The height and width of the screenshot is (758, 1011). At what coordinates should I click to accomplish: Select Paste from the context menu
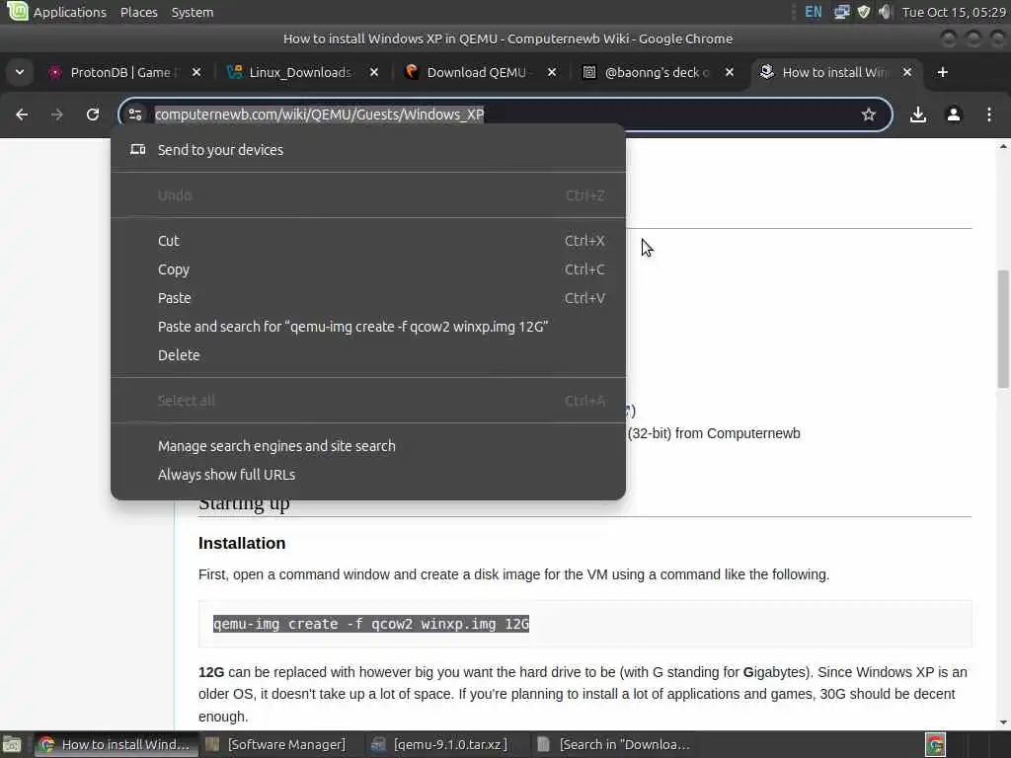[x=368, y=298]
